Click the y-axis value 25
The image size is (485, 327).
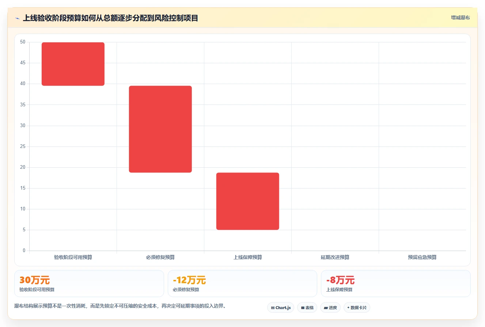pos(23,147)
